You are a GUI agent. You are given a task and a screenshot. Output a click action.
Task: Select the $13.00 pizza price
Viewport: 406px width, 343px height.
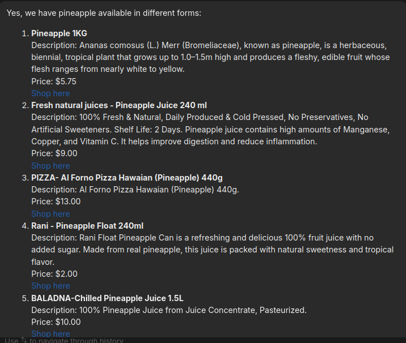click(x=68, y=201)
